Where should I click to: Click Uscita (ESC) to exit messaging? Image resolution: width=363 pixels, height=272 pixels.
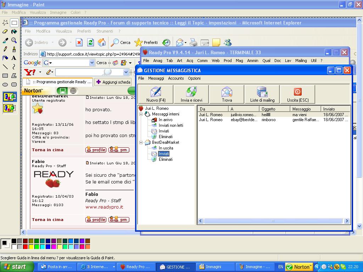[298, 94]
